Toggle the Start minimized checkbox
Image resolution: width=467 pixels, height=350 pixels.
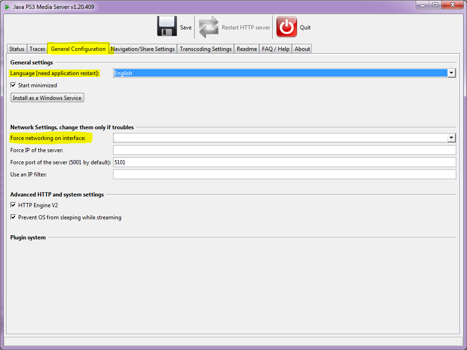click(x=13, y=85)
